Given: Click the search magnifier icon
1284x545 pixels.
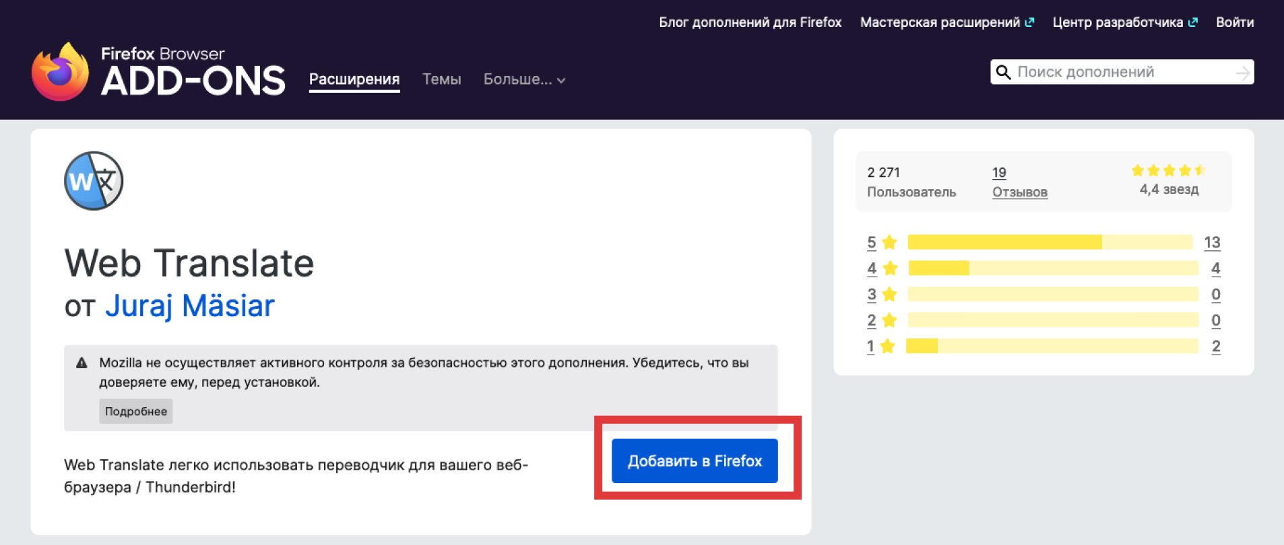Looking at the screenshot, I should point(1003,72).
